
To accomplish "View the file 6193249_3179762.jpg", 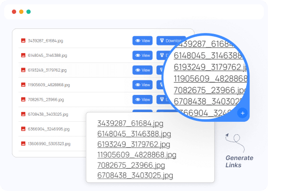I will 142,70.
